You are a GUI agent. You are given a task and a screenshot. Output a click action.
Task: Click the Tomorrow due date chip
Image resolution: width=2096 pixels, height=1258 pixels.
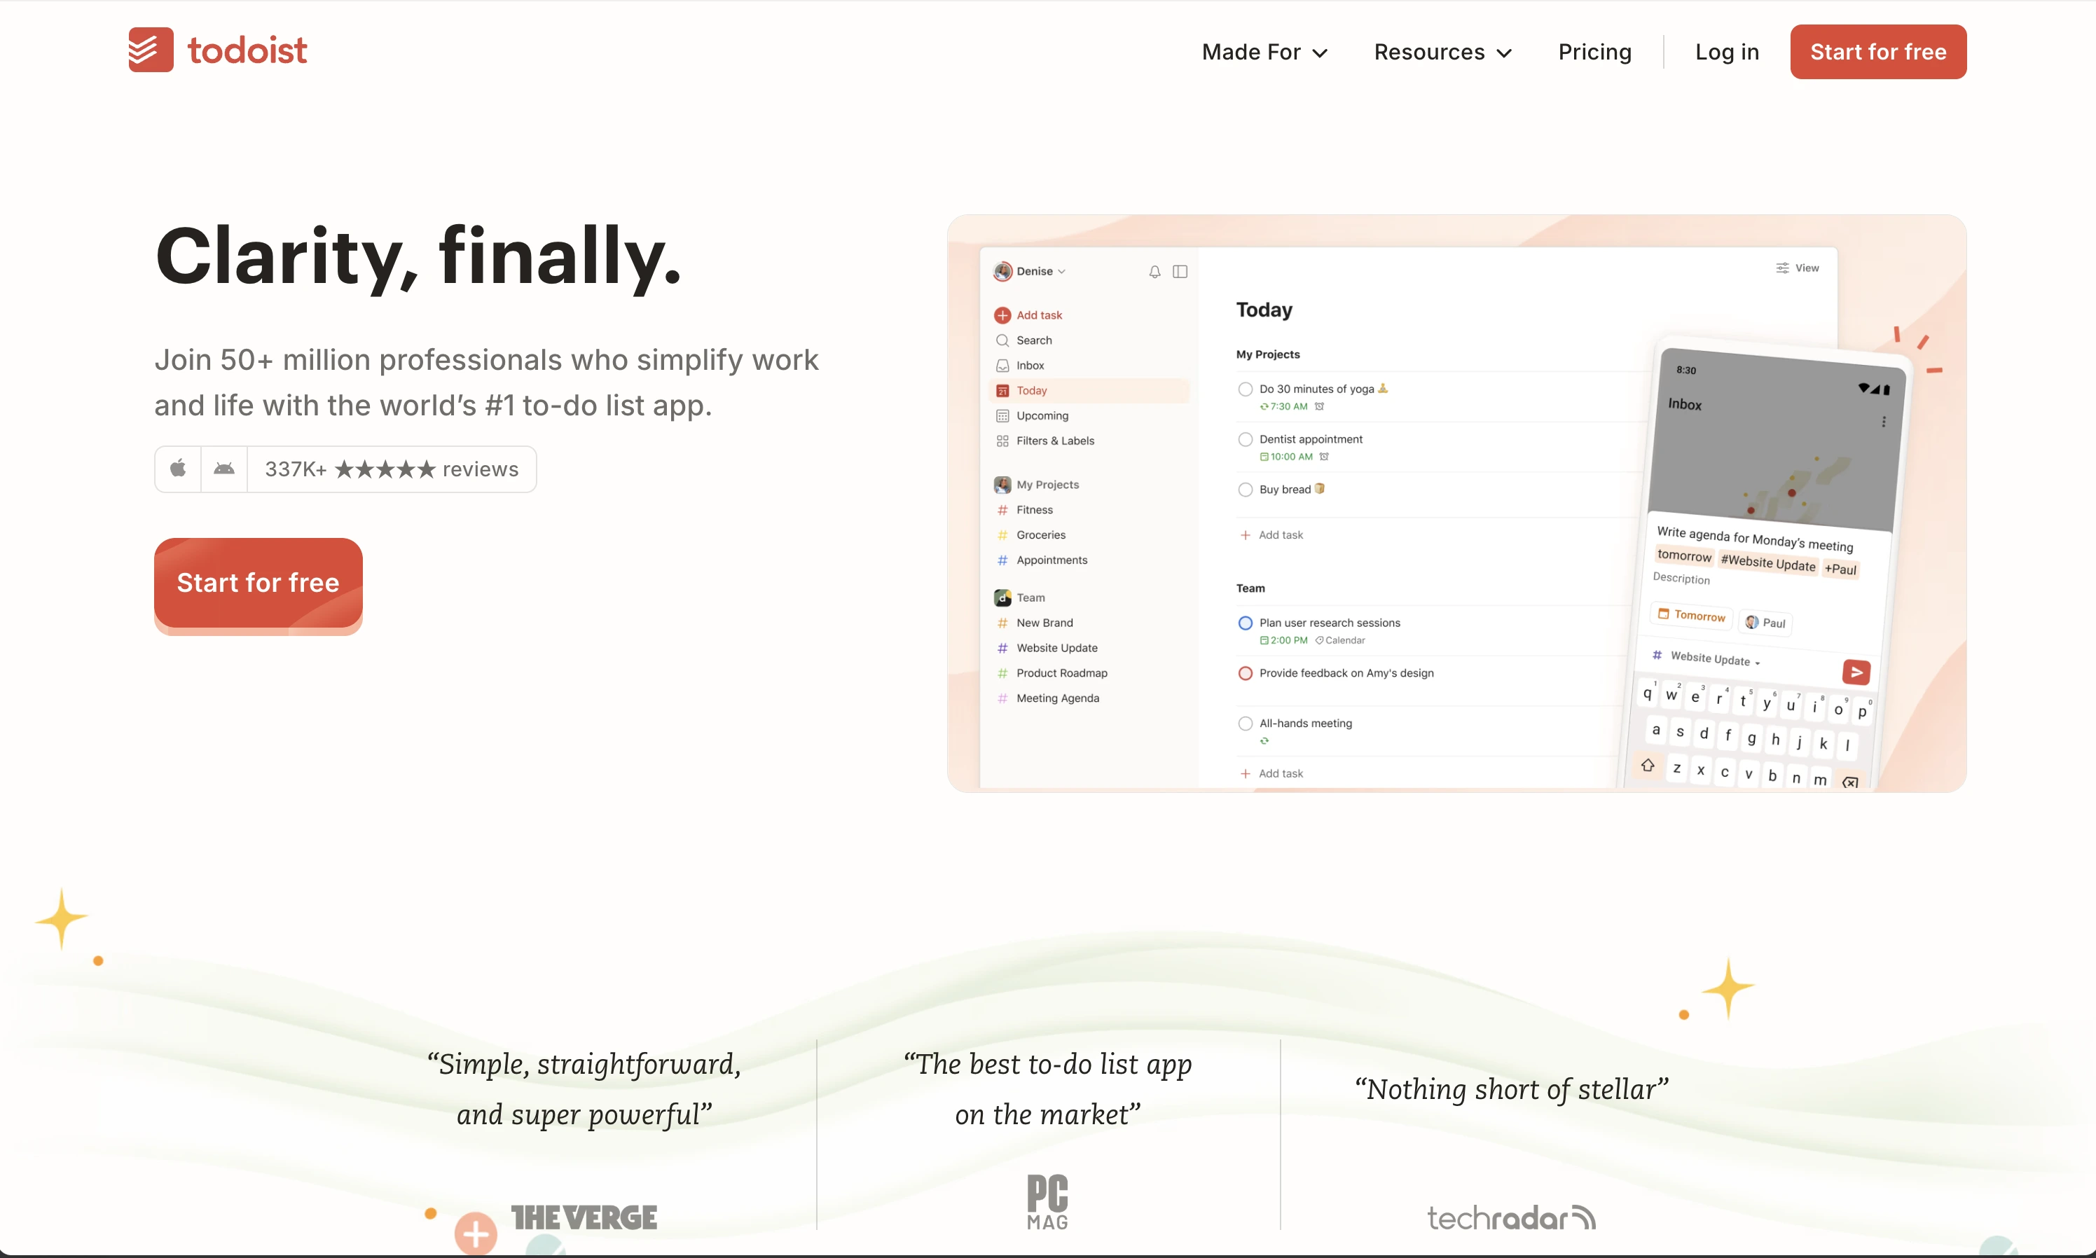pyautogui.click(x=1692, y=616)
